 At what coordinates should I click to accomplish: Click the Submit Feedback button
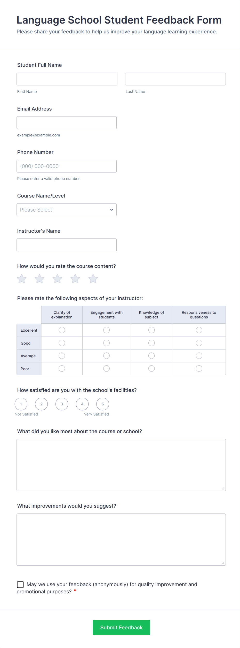point(121,627)
